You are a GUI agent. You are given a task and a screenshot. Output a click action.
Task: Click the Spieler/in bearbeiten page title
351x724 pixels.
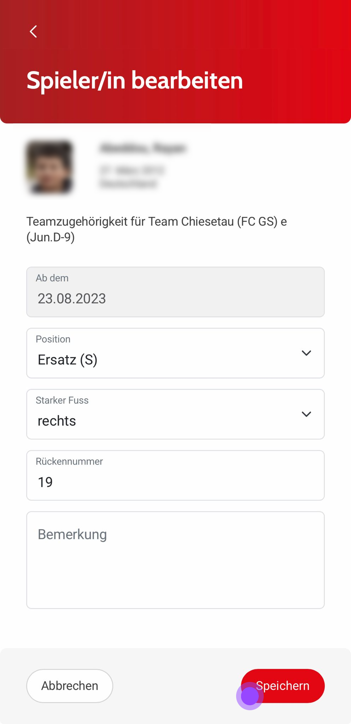tap(135, 80)
